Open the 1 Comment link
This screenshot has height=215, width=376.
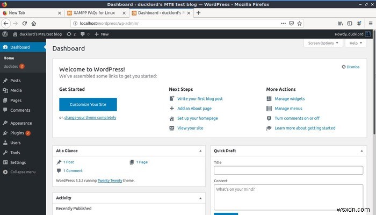73,171
